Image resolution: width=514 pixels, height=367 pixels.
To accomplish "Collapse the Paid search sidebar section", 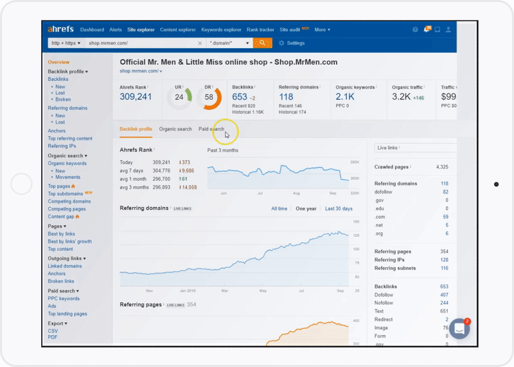I will (x=63, y=291).
